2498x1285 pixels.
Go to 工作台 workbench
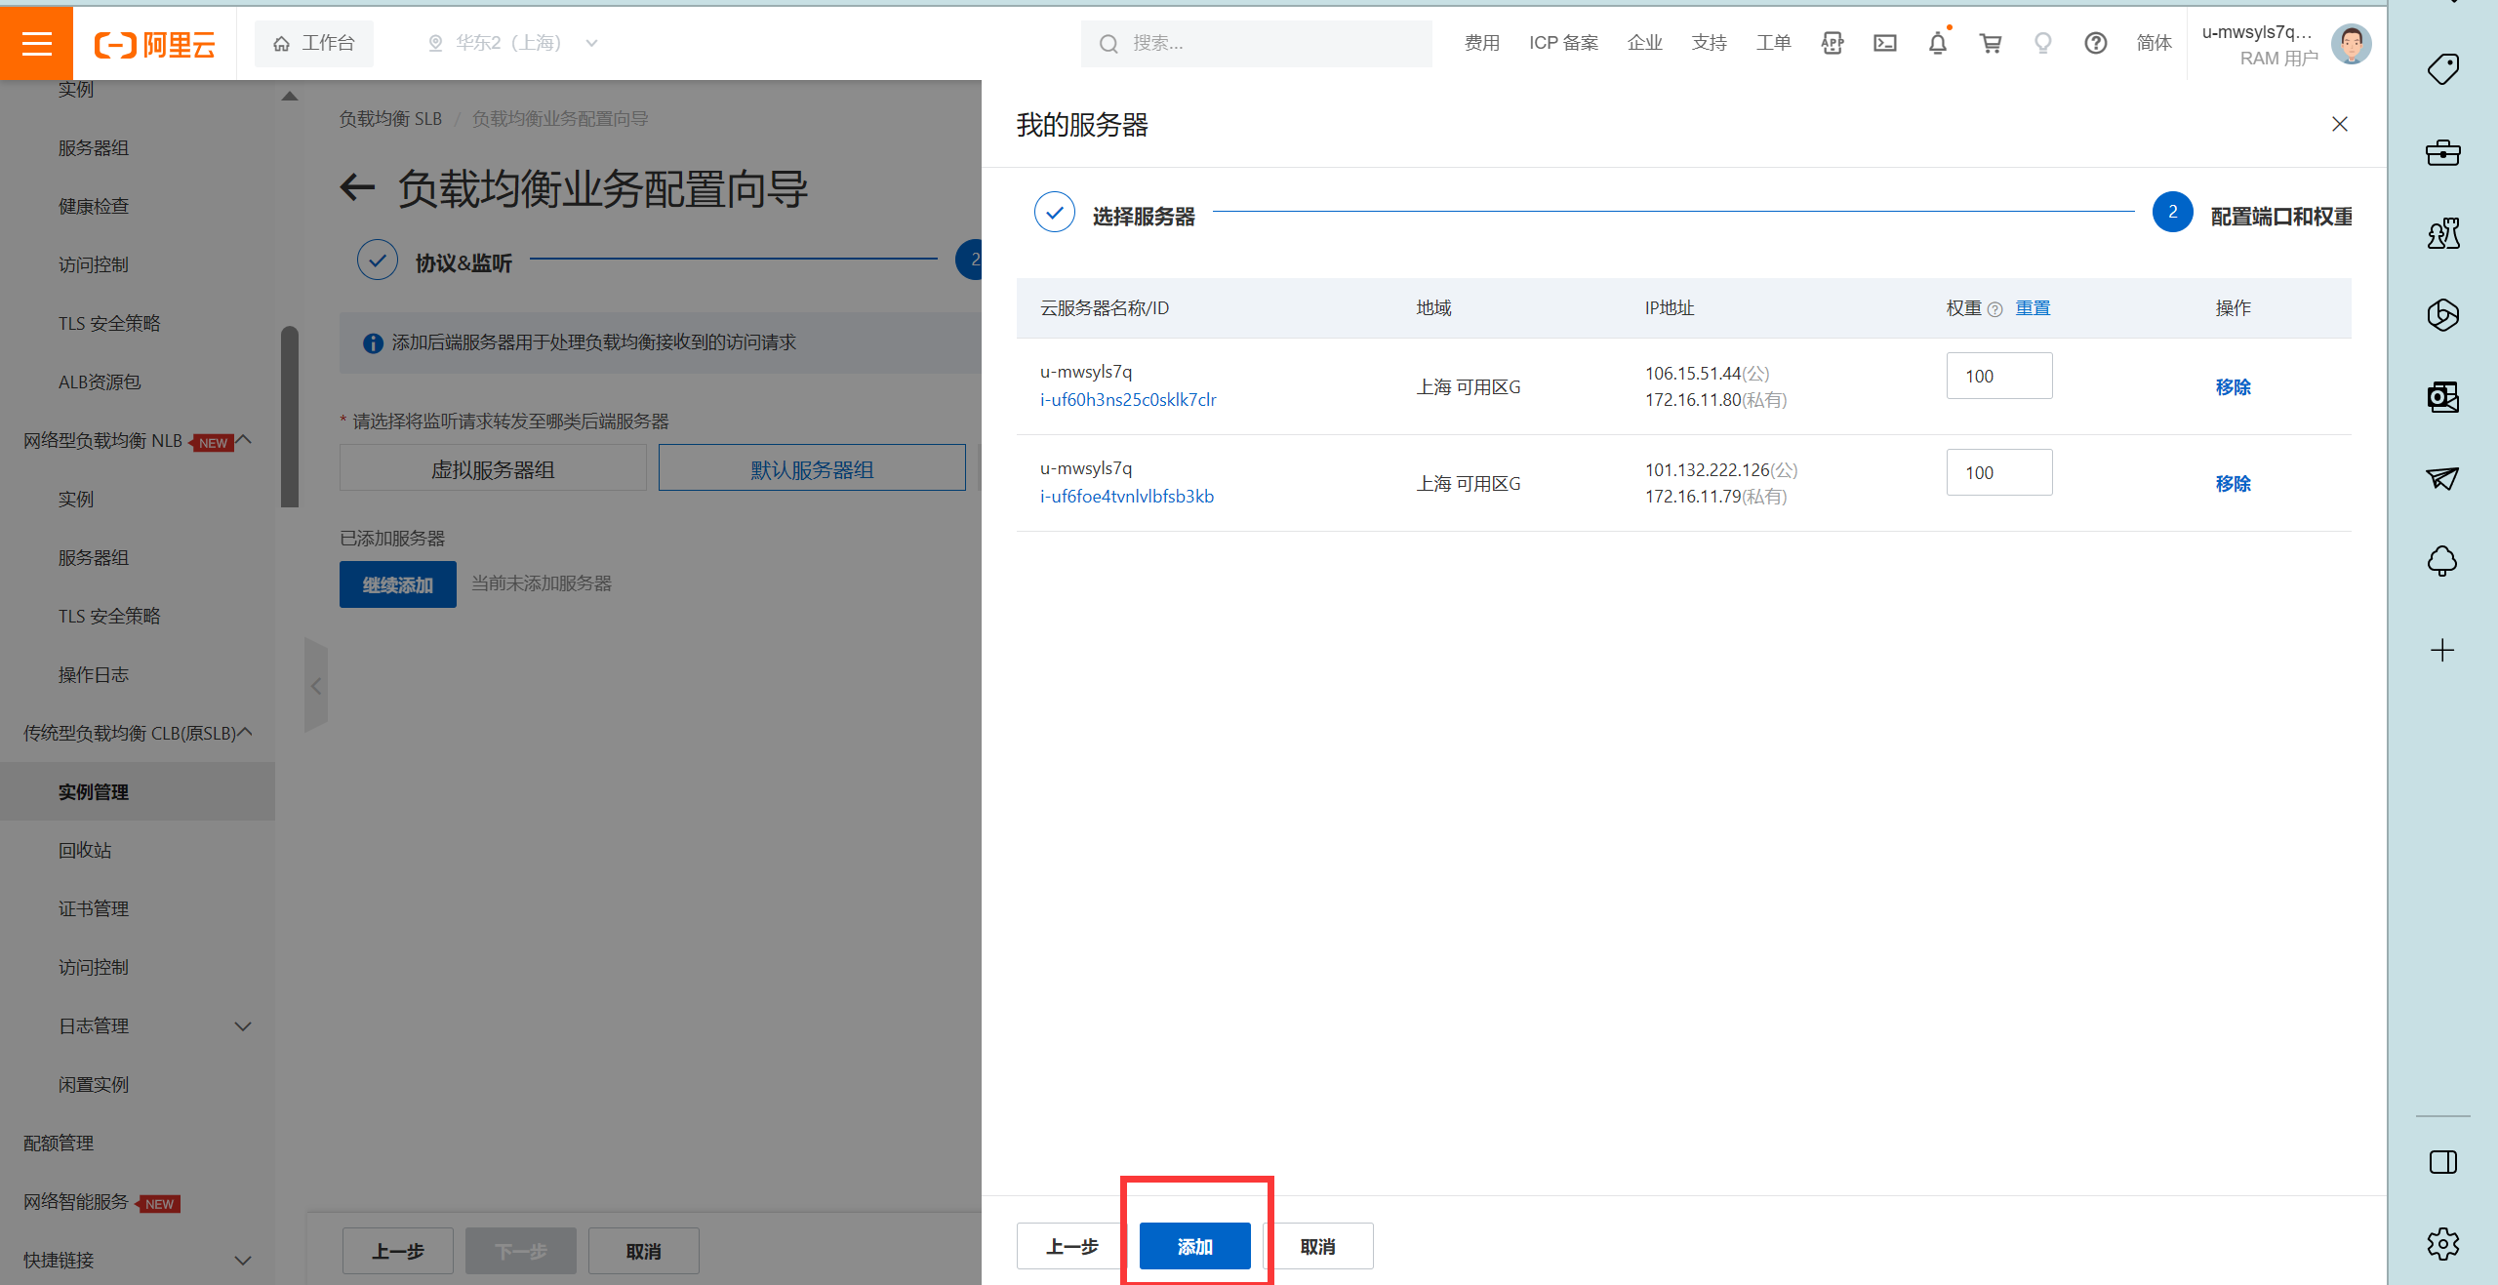pyautogui.click(x=314, y=43)
